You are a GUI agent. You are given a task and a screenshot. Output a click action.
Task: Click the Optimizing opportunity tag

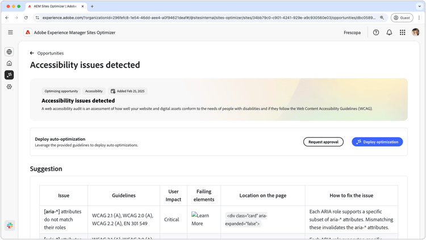[61, 91]
